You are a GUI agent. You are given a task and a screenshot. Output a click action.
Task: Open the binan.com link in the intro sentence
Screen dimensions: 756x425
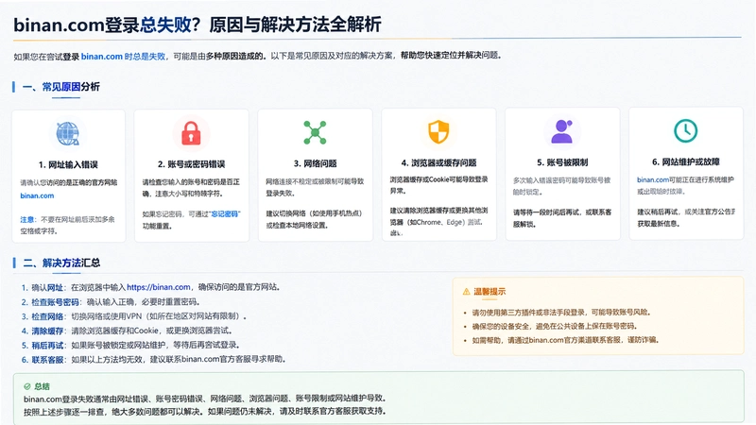[102, 57]
